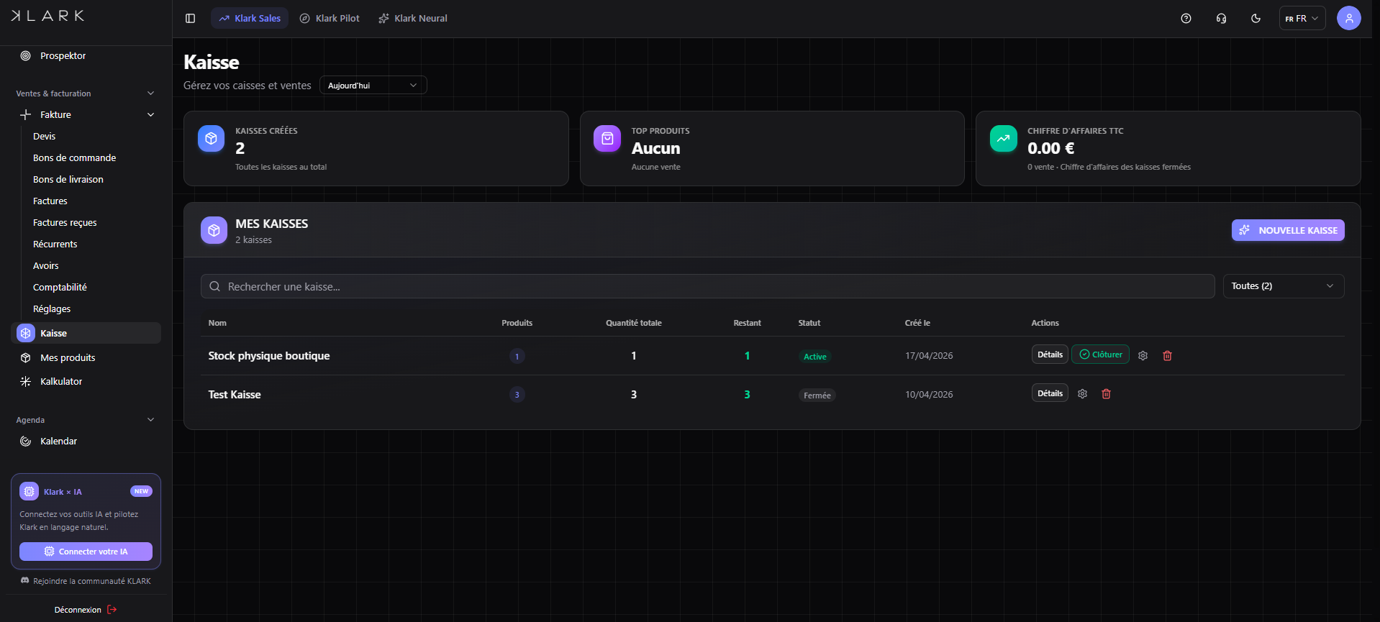Screen dimensions: 1380x622
Task: Toggle dark mode moon icon
Action: click(x=1256, y=19)
